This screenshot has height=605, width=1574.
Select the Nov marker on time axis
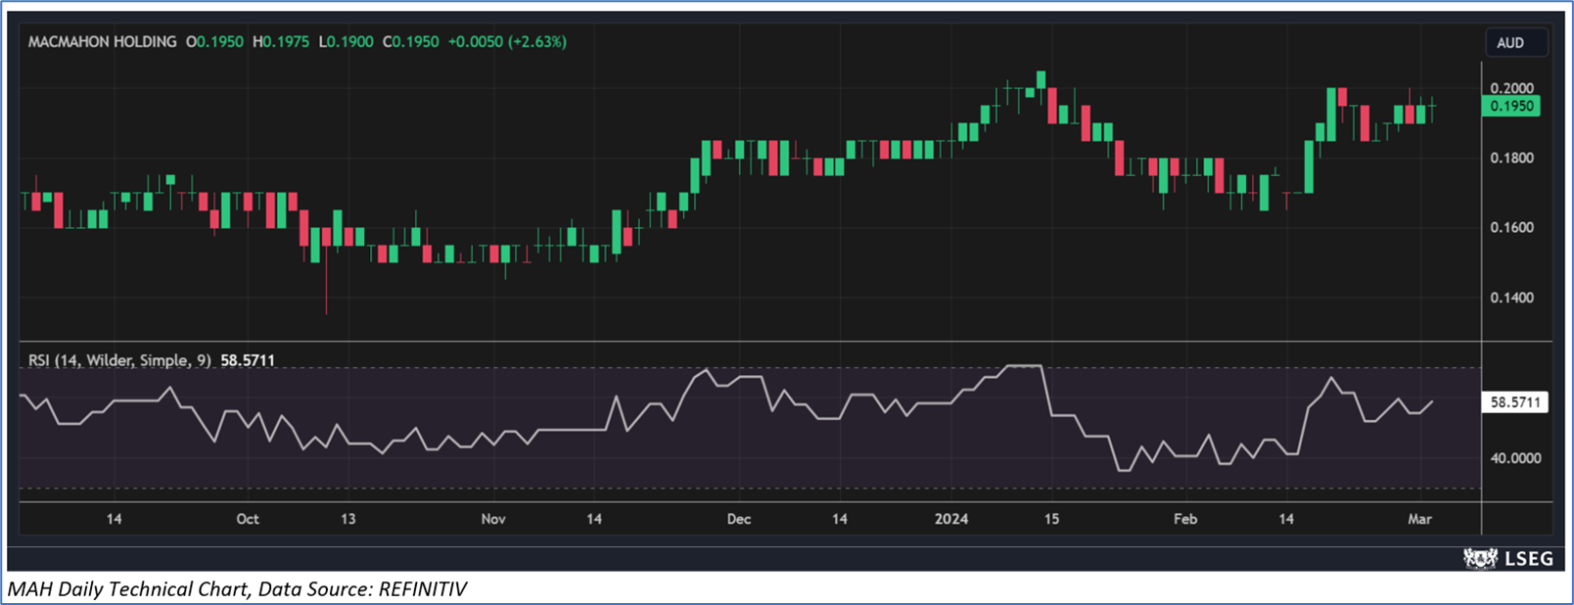[493, 519]
